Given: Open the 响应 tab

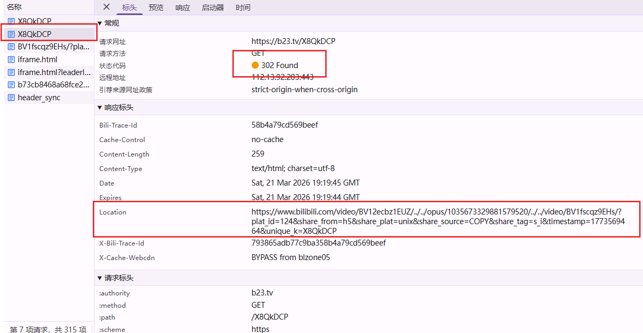Looking at the screenshot, I should point(182,8).
